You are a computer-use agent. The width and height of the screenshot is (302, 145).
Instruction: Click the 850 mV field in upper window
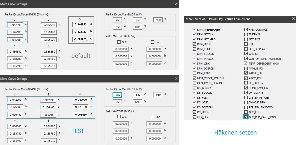tap(138, 20)
